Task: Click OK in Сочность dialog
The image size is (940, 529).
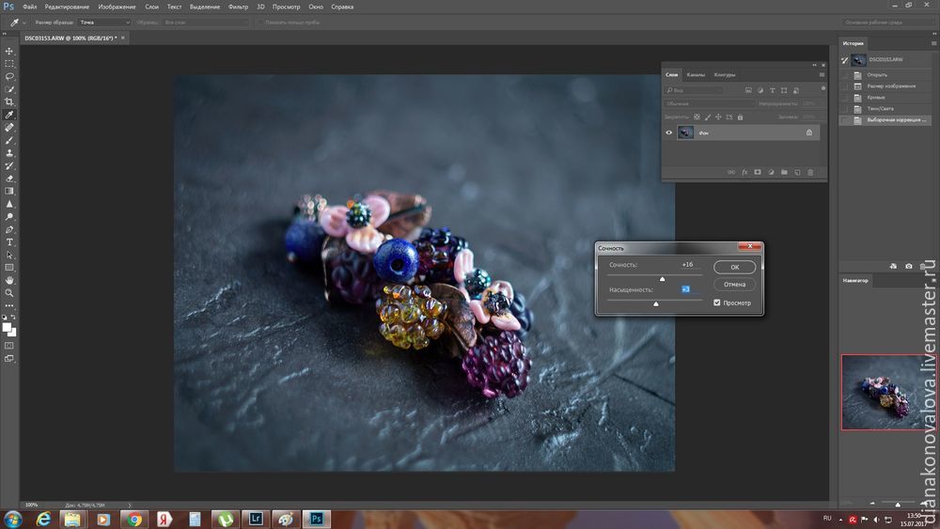Action: pos(734,267)
